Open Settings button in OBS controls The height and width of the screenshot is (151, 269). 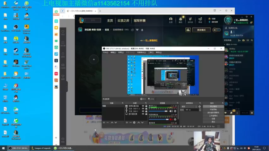click(213, 119)
